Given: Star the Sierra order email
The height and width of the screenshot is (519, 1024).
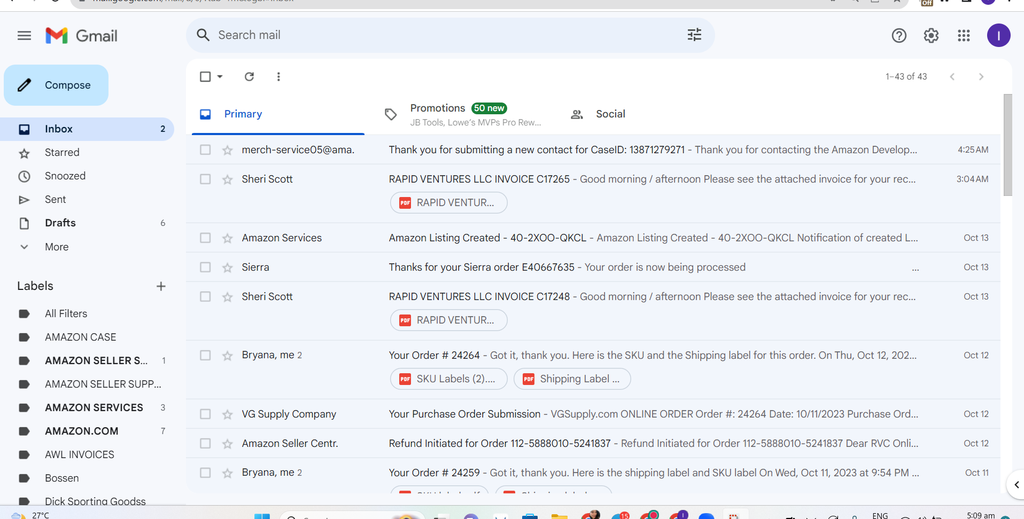Looking at the screenshot, I should pos(228,268).
